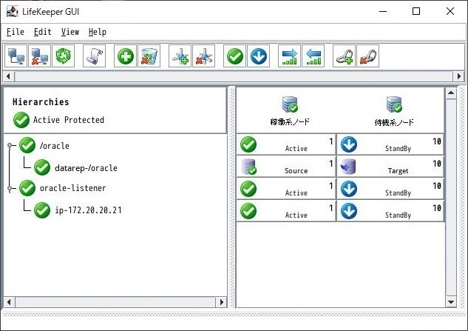The image size is (468, 331).
Task: Click toolbar scrollbar left arrow
Action: [x=8, y=76]
